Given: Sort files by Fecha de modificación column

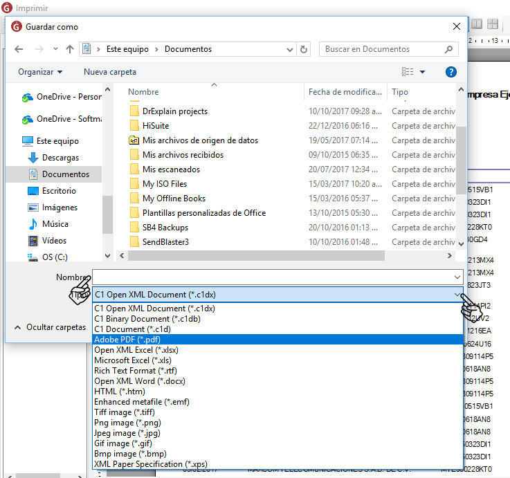Looking at the screenshot, I should click(x=345, y=92).
